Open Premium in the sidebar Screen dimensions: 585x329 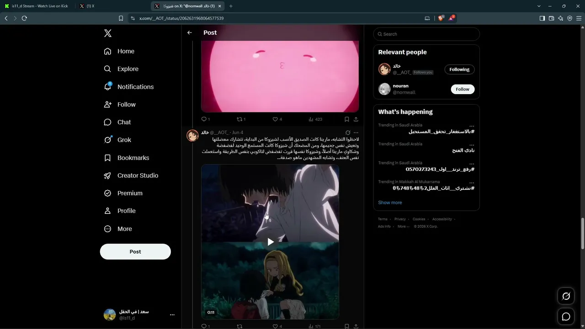click(x=123, y=193)
